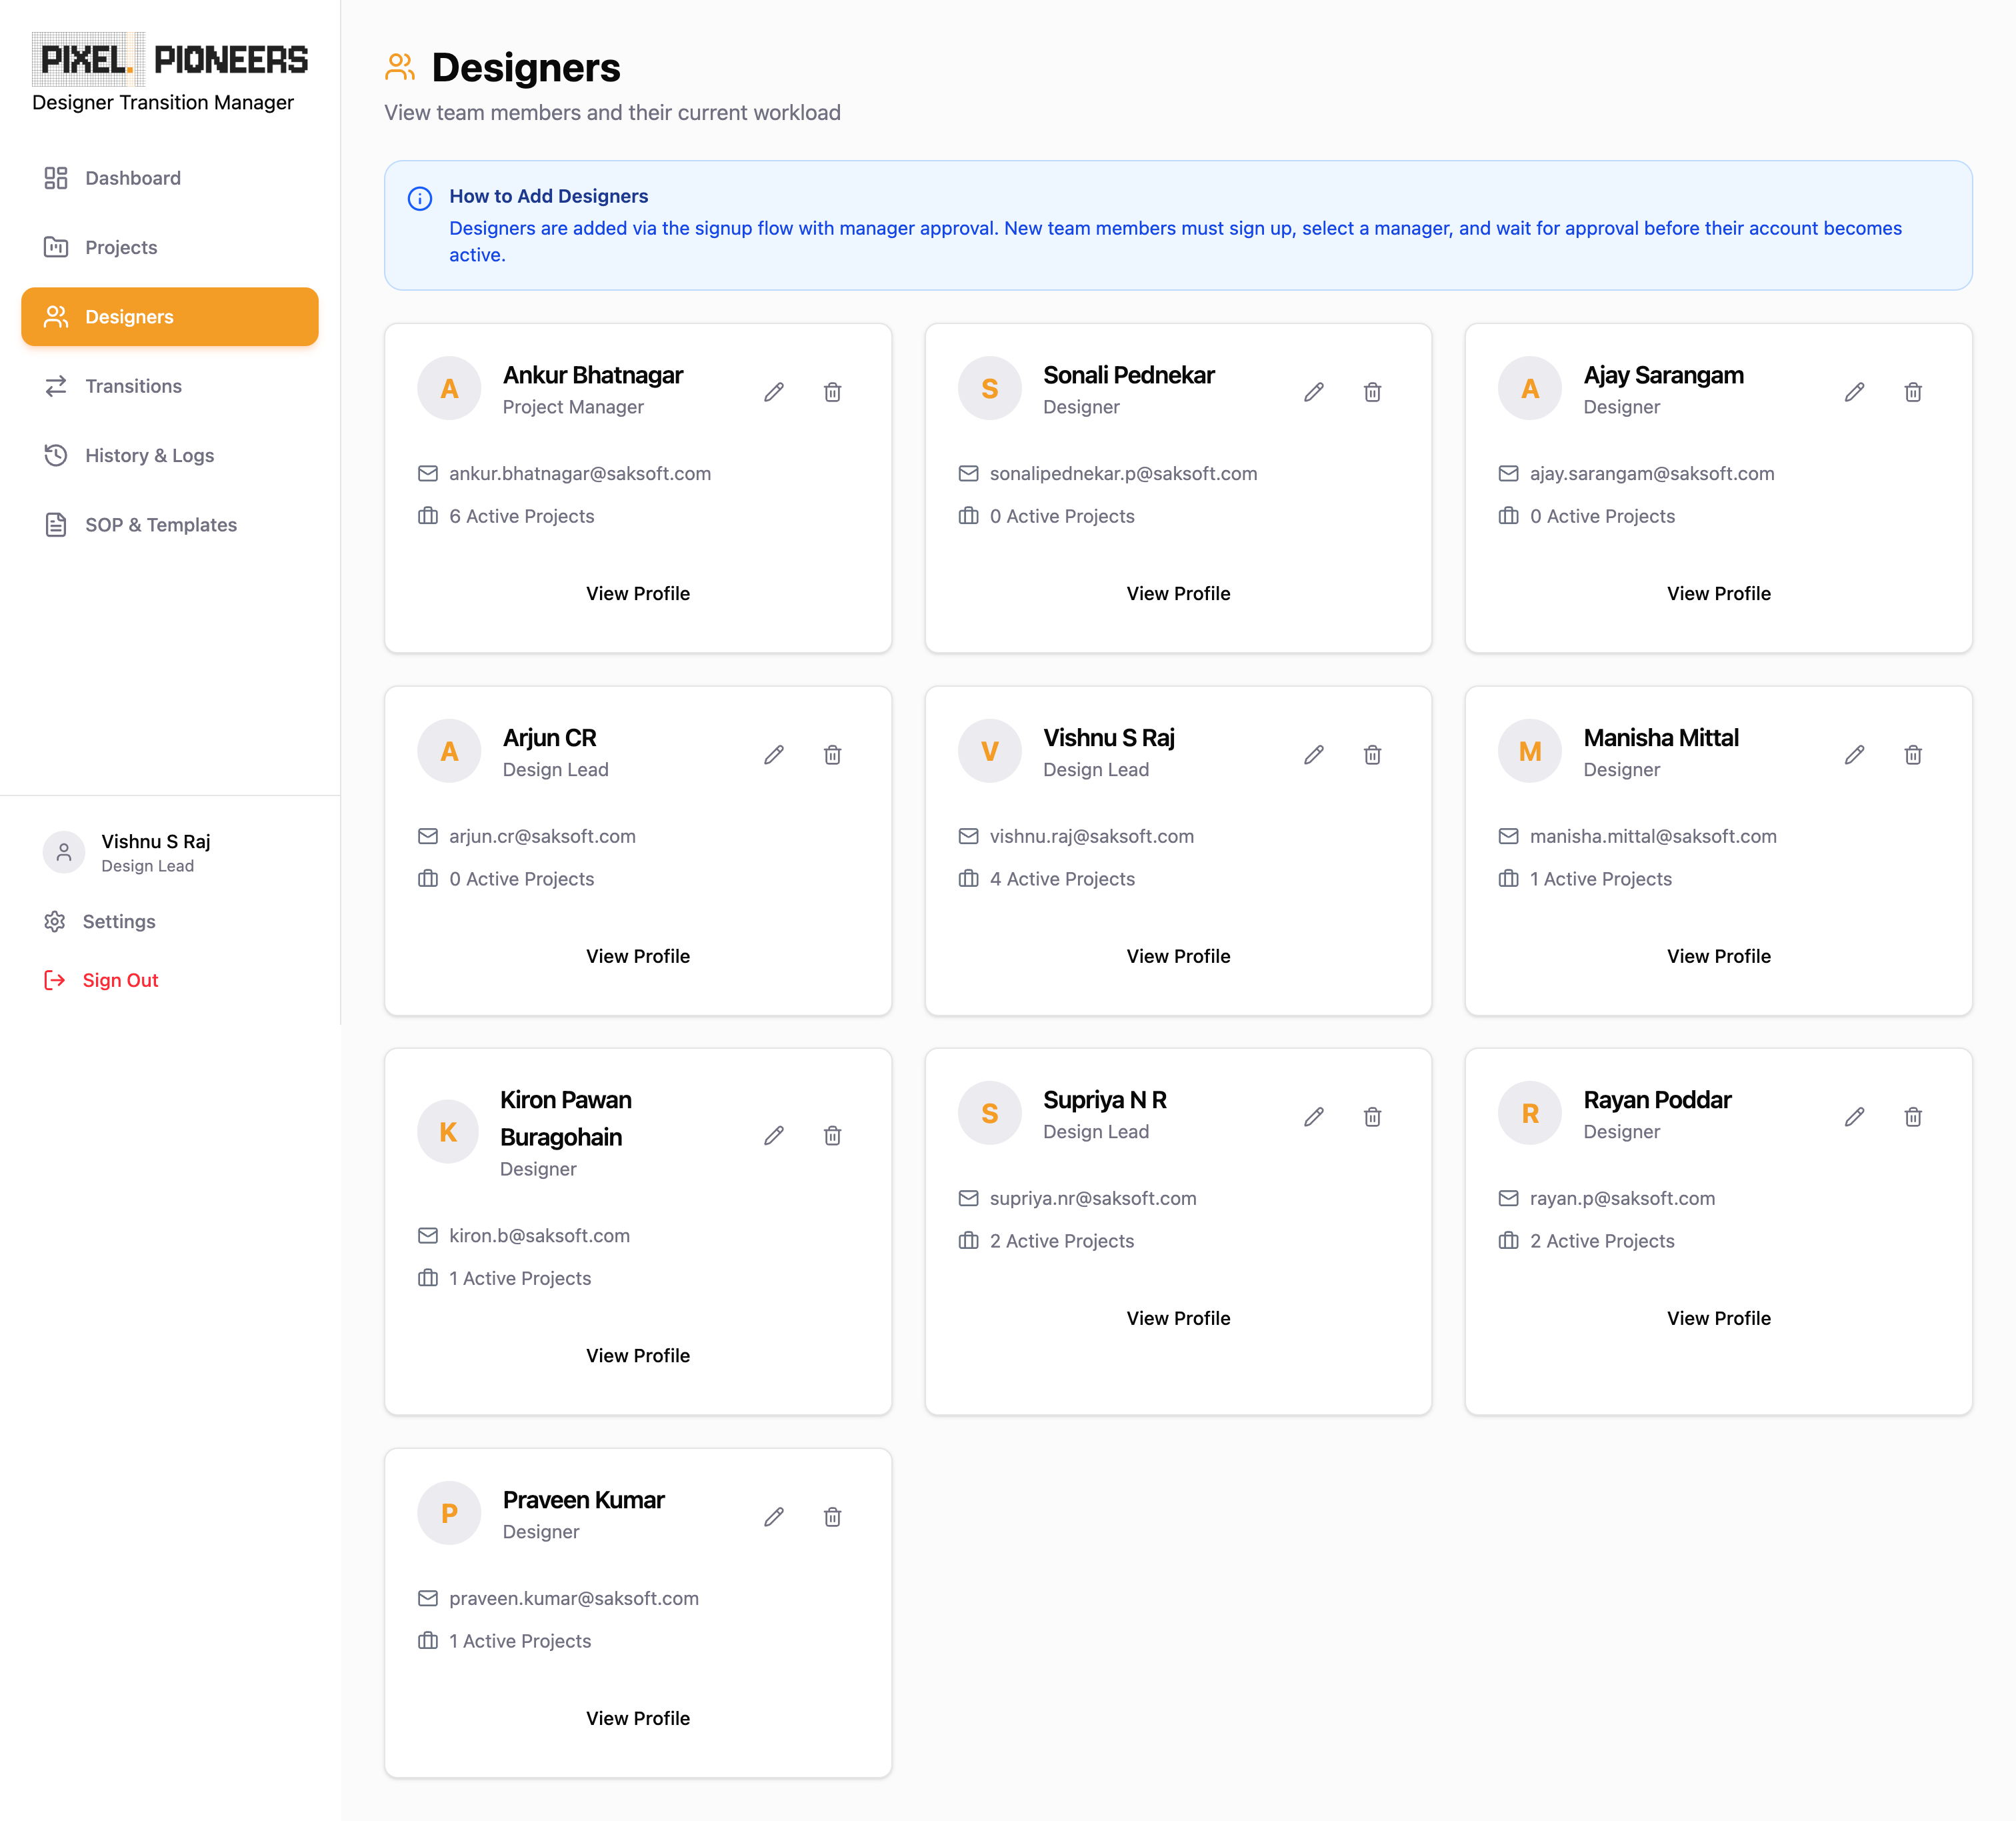Click the 'How to Add Designers' heading
This screenshot has width=2016, height=1821.
548,196
